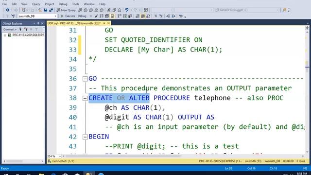The height and width of the screenshot is (175, 311).
Task: Click the Copy icon in toolbar
Action: click(x=114, y=10)
